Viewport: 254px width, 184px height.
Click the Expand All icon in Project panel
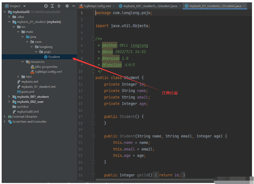point(53,6)
